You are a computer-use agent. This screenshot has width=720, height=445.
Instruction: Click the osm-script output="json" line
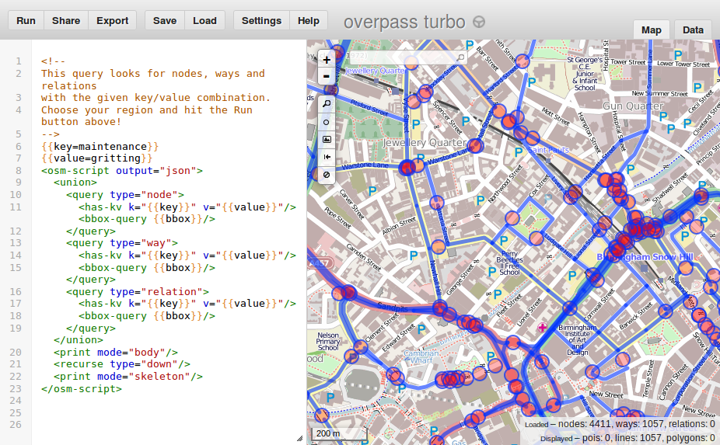pyautogui.click(x=121, y=171)
